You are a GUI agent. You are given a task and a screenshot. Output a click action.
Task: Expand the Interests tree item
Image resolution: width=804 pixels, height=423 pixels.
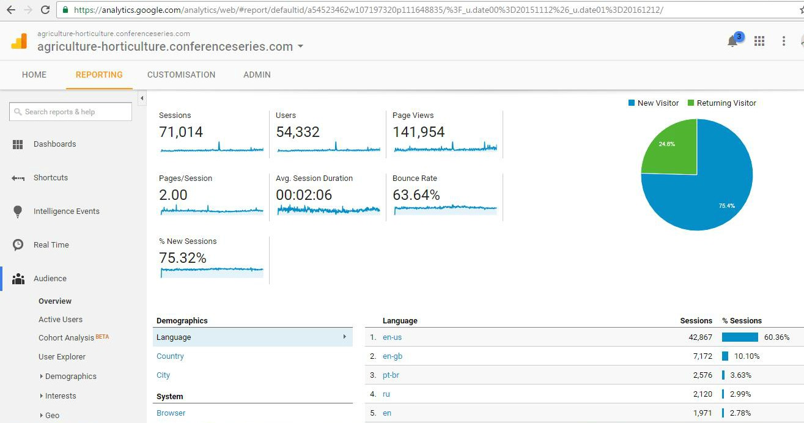coord(42,396)
